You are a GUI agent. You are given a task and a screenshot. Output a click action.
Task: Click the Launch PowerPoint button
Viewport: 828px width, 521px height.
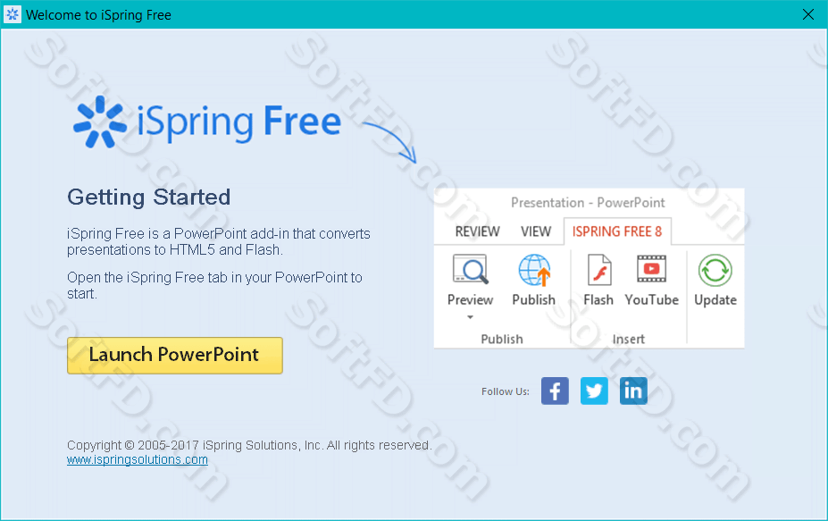pos(175,356)
